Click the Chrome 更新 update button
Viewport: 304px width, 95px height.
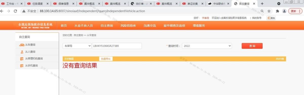tap(295, 11)
